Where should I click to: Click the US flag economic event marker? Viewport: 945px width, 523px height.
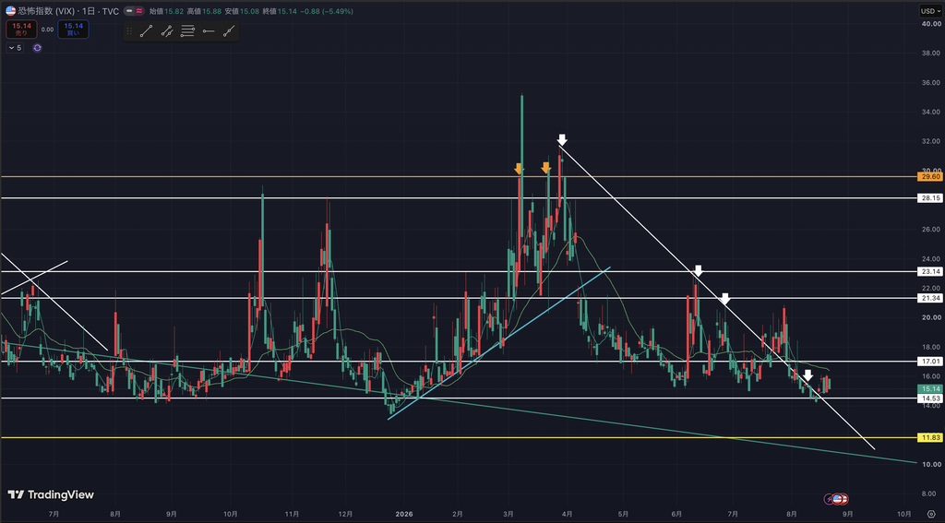(x=838, y=499)
